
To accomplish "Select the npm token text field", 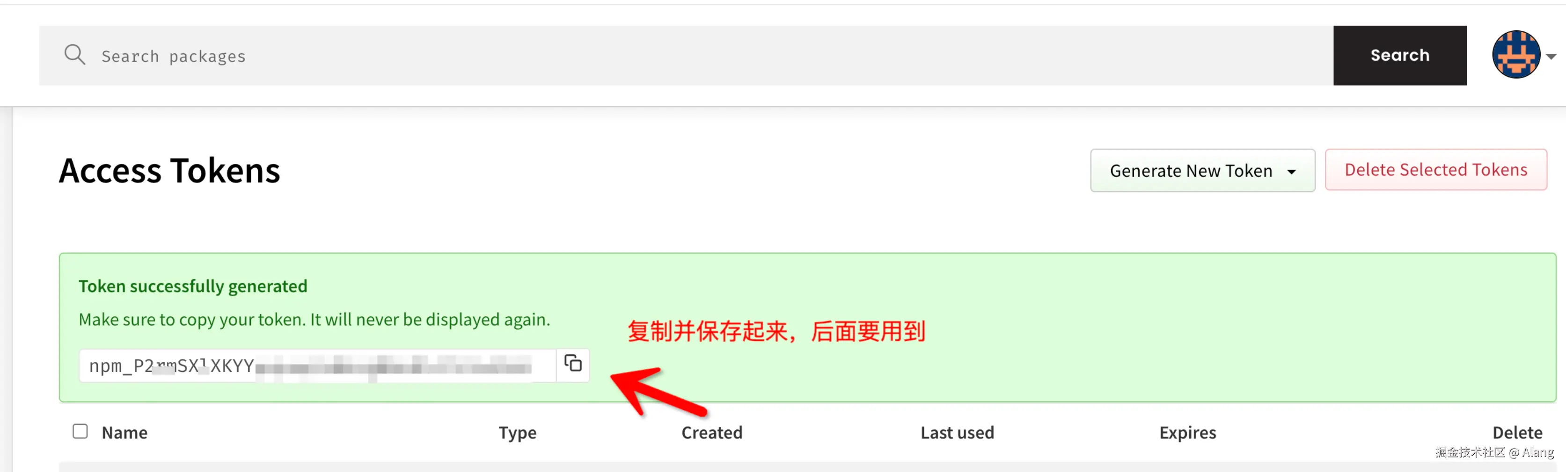I will click(317, 365).
